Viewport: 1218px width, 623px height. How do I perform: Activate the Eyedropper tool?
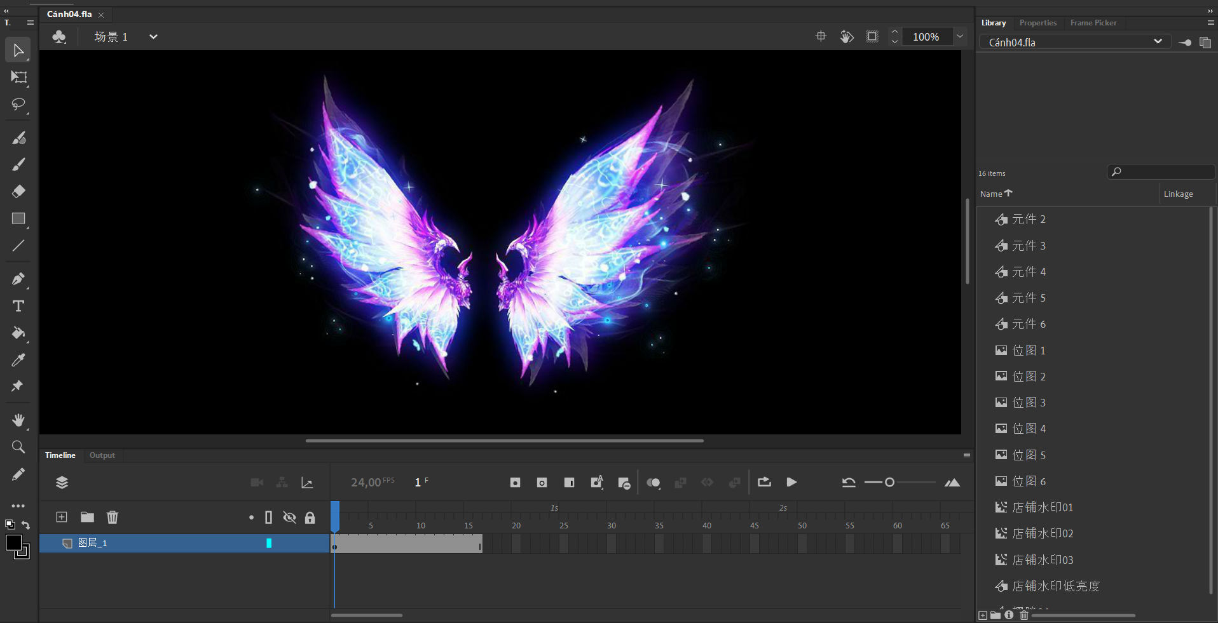pos(18,360)
